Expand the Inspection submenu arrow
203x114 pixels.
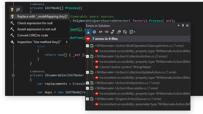pyautogui.click(x=67, y=42)
